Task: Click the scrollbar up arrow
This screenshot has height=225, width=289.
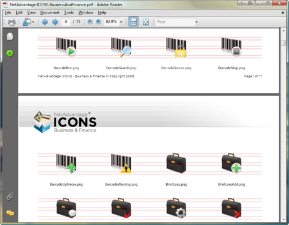Action: 283,31
